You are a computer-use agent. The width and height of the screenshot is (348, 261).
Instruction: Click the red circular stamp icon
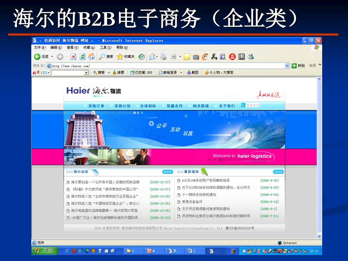[x=232, y=57]
